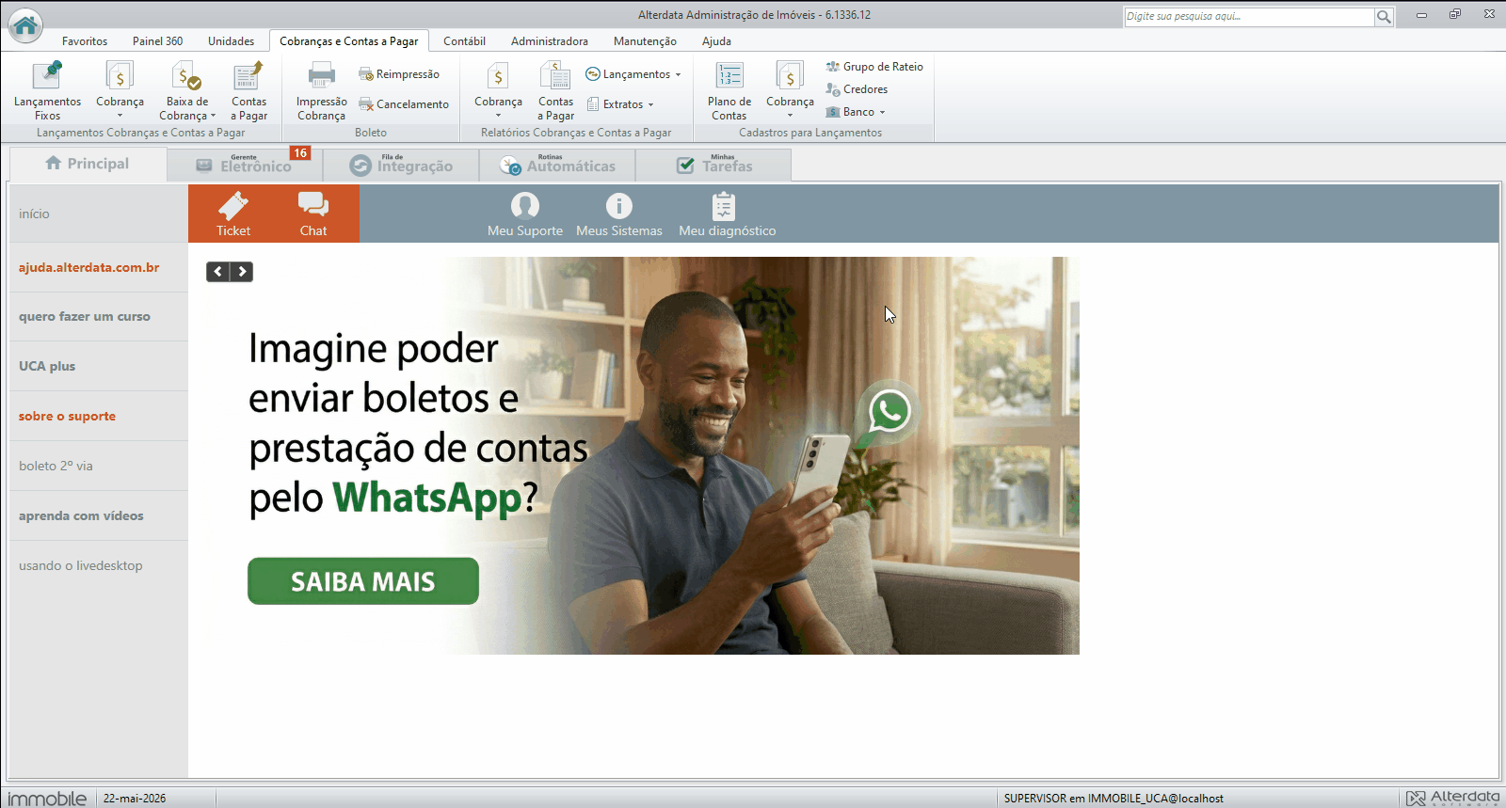The image size is (1506, 808).
Task: Click the Alterdata logo in the status bar
Action: (x=1452, y=799)
